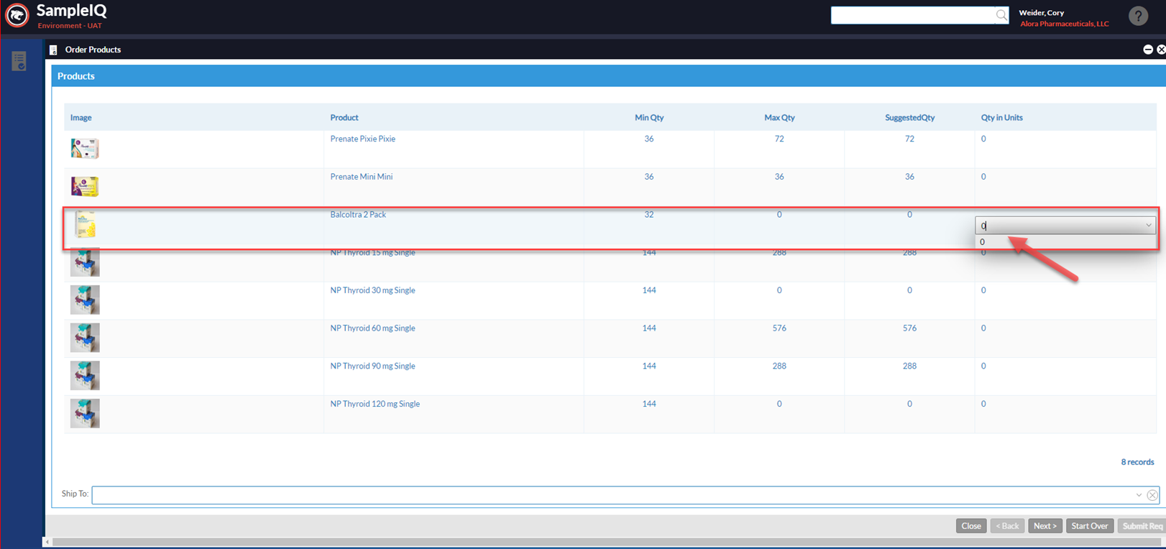Go to the Next step
The image size is (1166, 549).
tap(1045, 526)
